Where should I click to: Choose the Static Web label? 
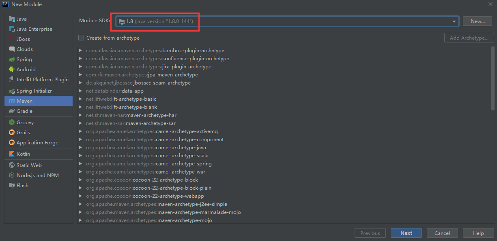(29, 165)
